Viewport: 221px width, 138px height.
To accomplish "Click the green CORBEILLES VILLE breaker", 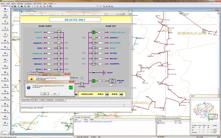I will click(x=93, y=32).
